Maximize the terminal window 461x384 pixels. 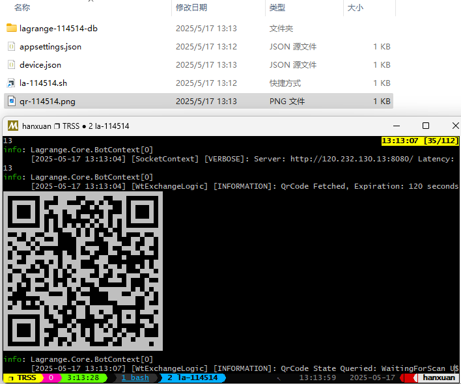pyautogui.click(x=426, y=126)
